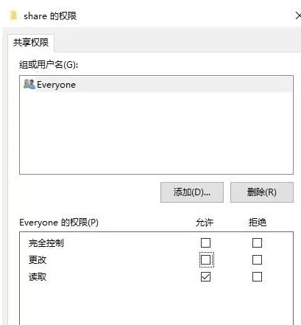Click the folder icon in the title bar
Screen dimensions: 301x325
13,15
